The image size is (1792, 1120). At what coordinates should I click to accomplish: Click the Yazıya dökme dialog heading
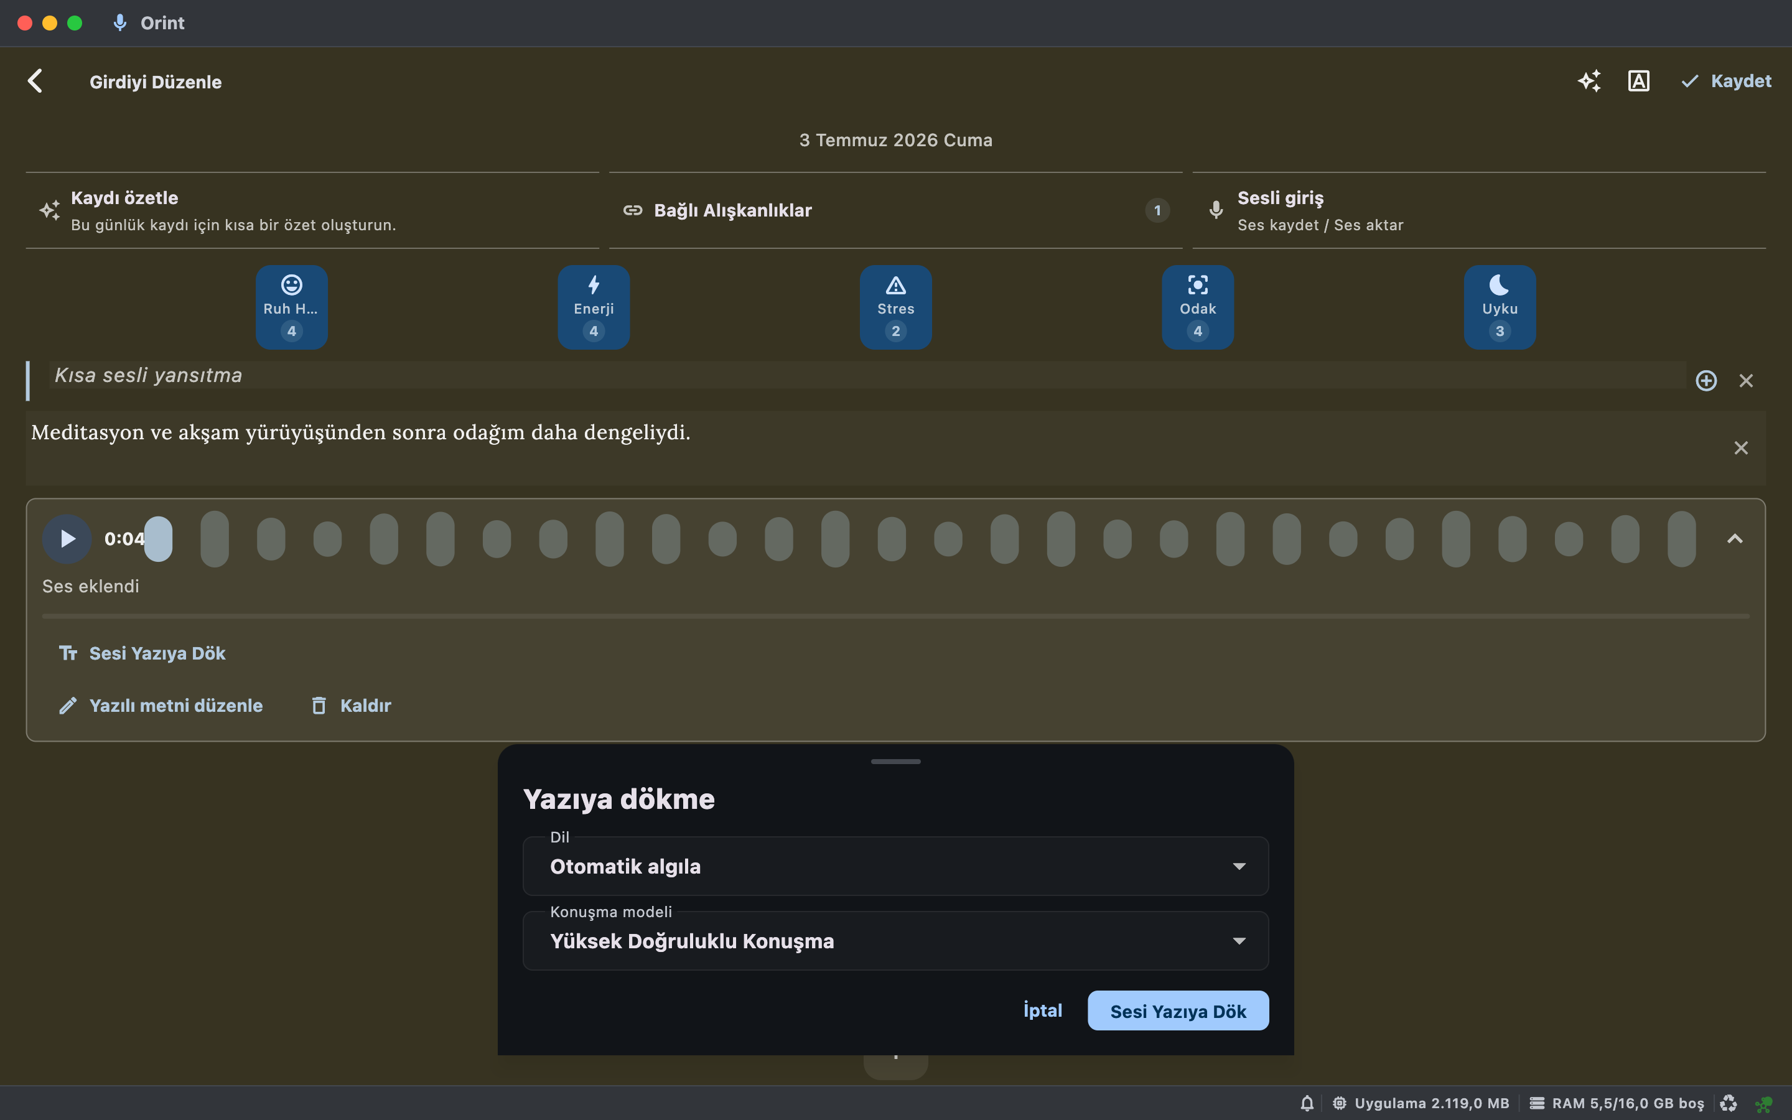pos(618,800)
